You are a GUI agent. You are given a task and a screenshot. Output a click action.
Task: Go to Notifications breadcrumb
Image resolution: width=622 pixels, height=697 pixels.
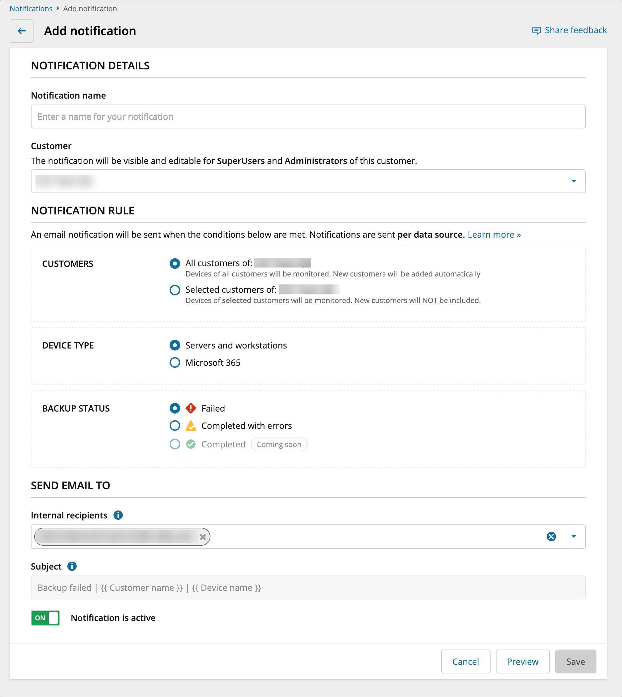(31, 9)
